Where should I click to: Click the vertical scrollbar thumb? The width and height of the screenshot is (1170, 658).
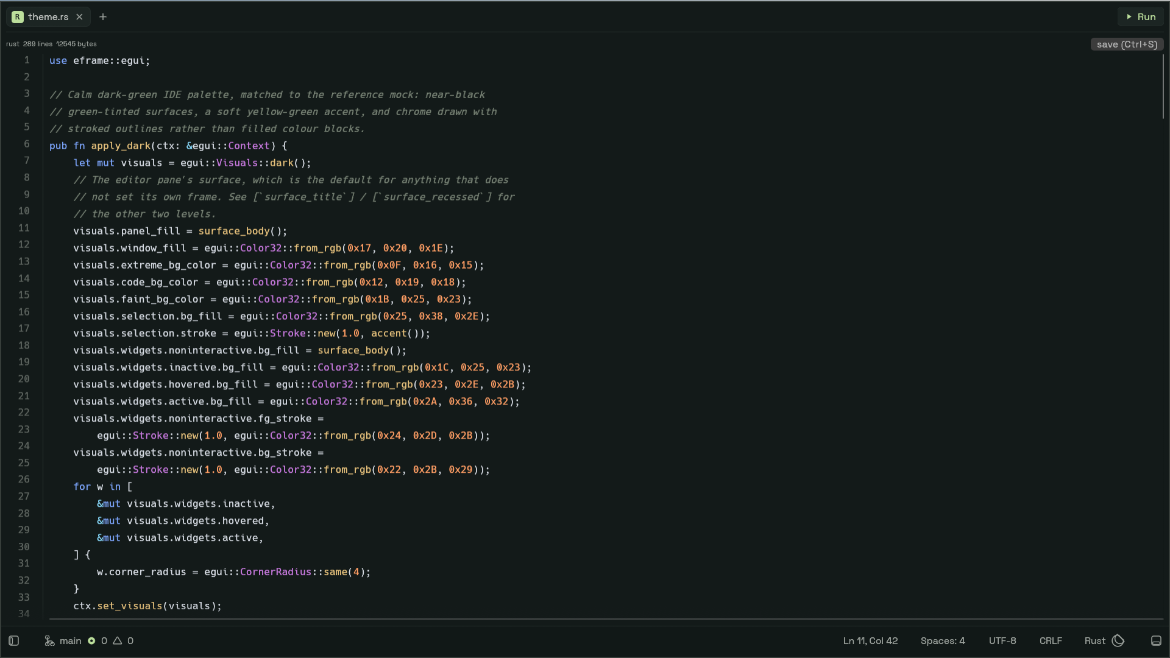pyautogui.click(x=1163, y=86)
